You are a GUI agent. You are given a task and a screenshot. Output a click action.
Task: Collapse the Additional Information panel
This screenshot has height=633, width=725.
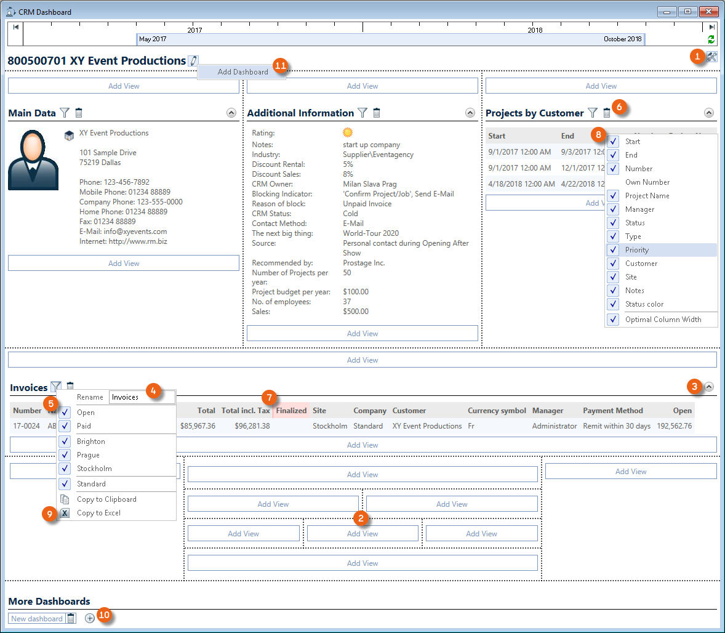(470, 113)
